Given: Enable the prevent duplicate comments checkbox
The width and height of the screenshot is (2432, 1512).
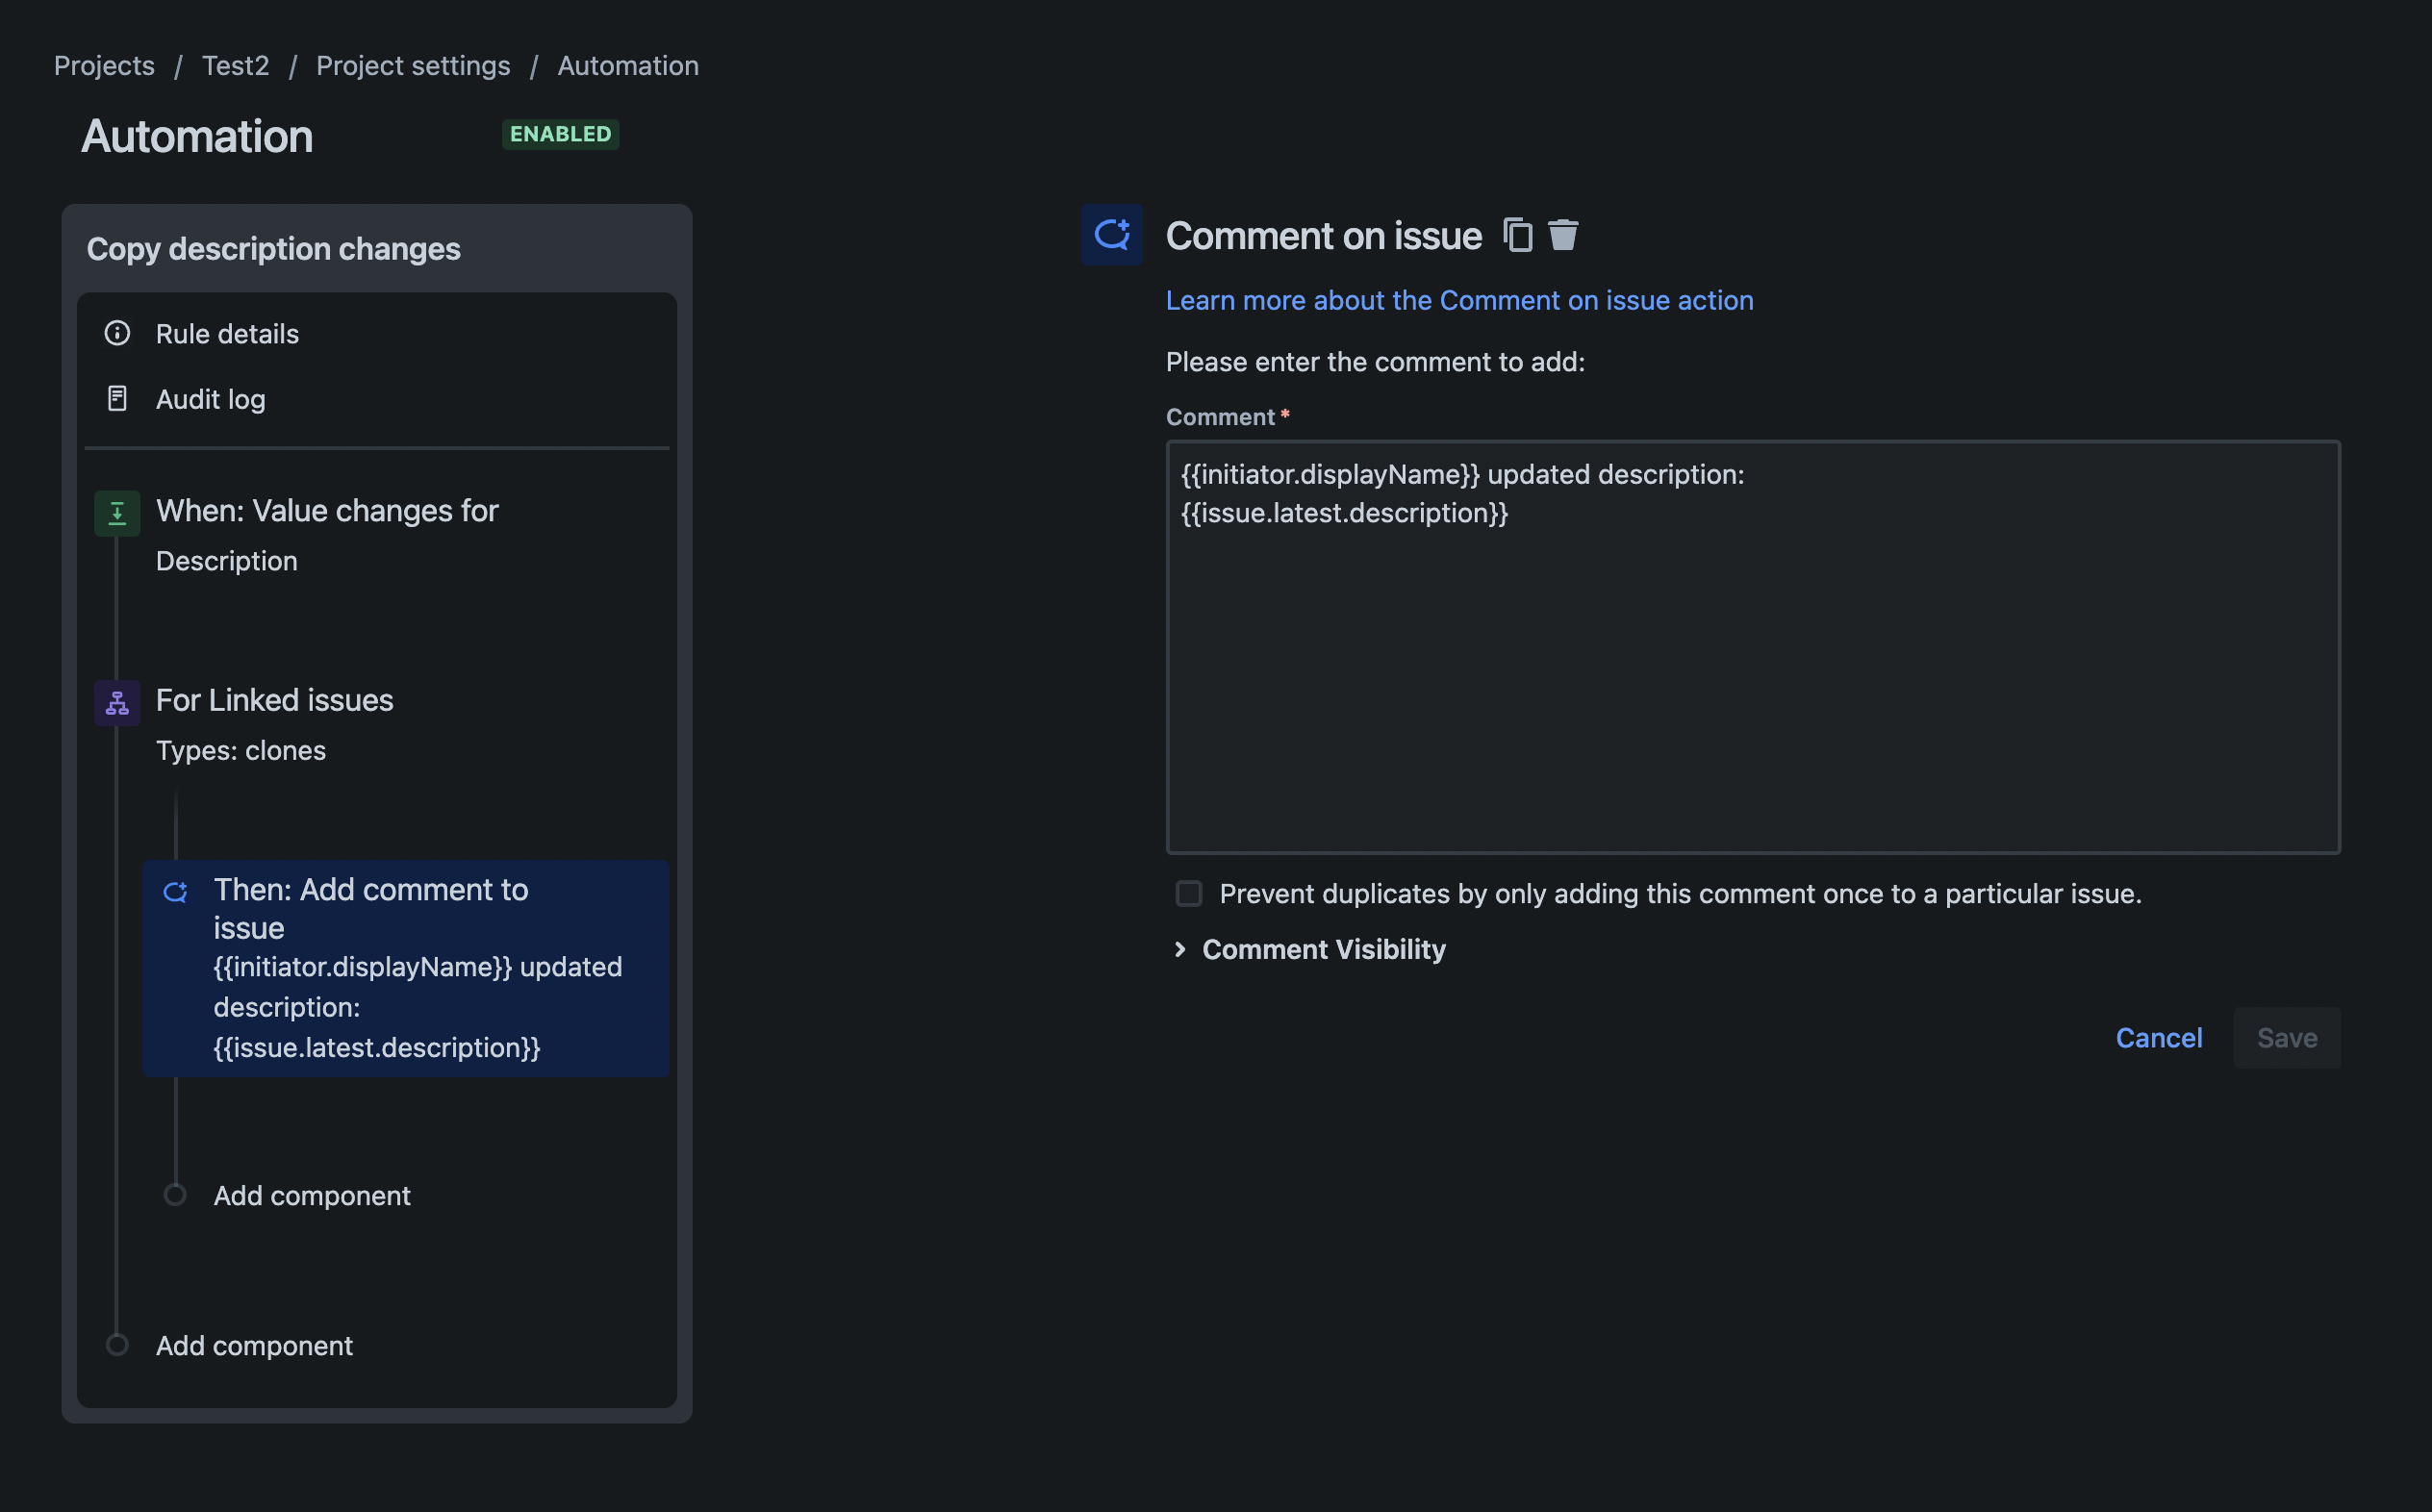Looking at the screenshot, I should click(1189, 893).
